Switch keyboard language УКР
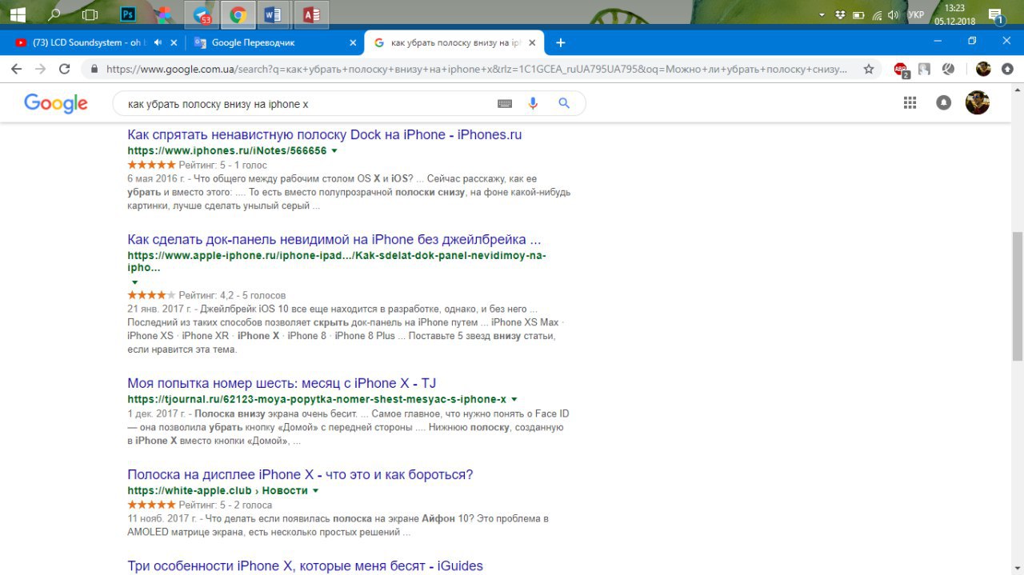Screen dimensions: 1024x575 (916, 14)
